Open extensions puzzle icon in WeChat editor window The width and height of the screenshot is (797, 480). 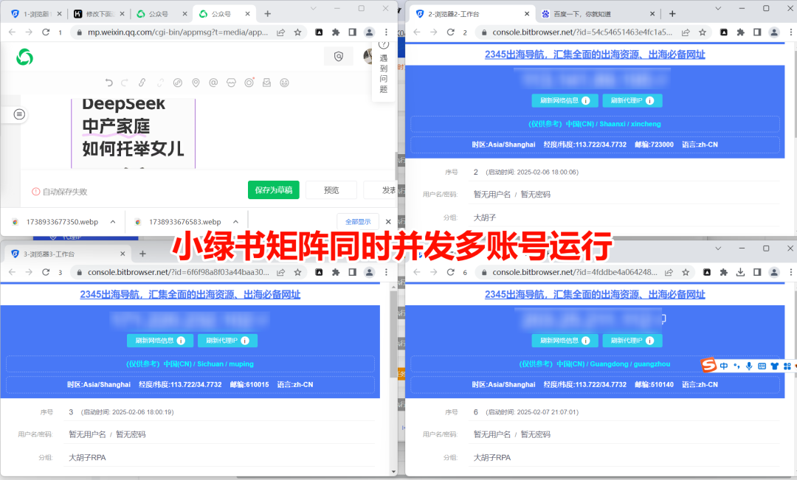(x=336, y=32)
